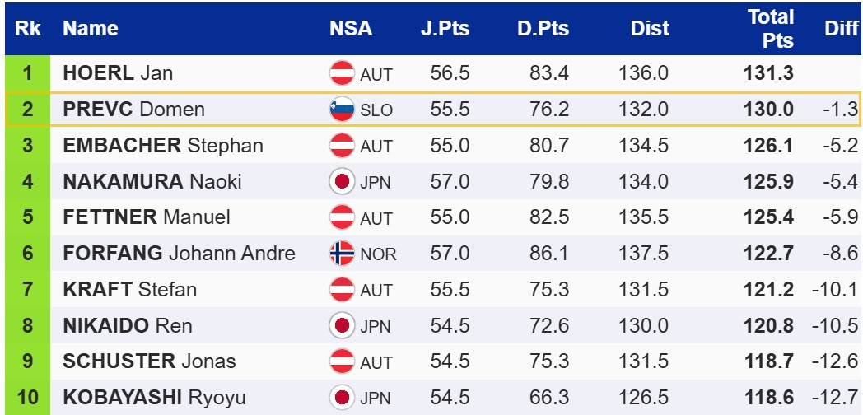This screenshot has height=415, width=863.
Task: Sort table by Total Pts column header
Action: click(x=770, y=29)
